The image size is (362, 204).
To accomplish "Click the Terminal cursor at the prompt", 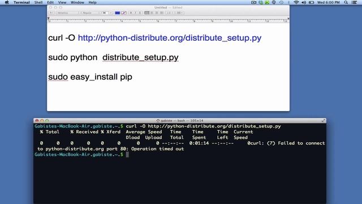I will pyautogui.click(x=127, y=155).
